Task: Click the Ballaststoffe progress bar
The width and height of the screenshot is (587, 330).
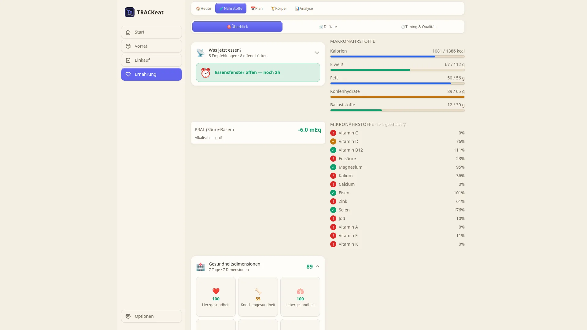Action: 397,110
